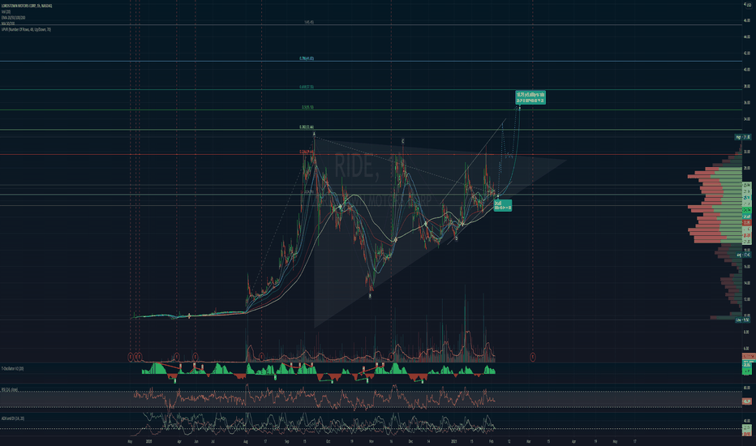
Task: Click wave point D label on chart
Action: (456, 238)
